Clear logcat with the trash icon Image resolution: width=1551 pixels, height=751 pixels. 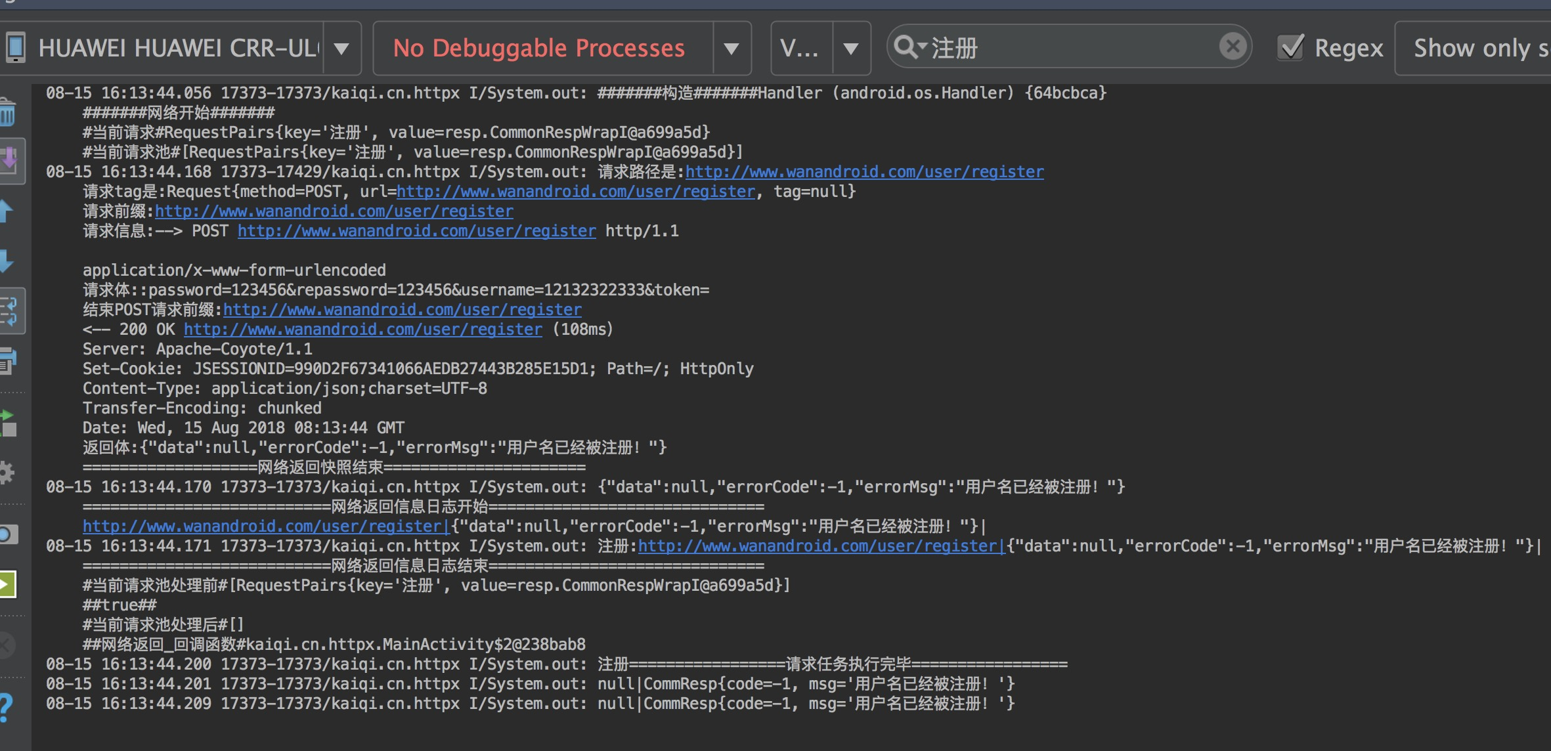tap(8, 113)
